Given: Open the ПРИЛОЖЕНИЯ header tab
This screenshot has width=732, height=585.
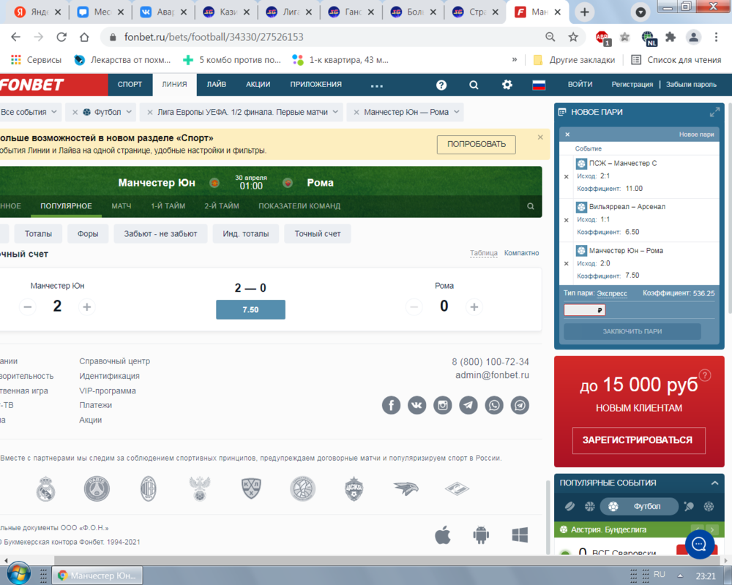Looking at the screenshot, I should (x=316, y=84).
